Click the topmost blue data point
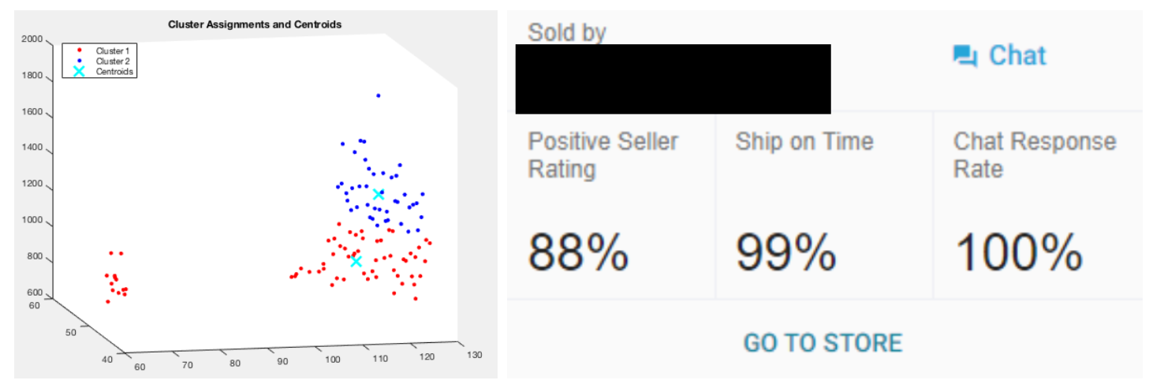This screenshot has height=384, width=1149. point(379,95)
